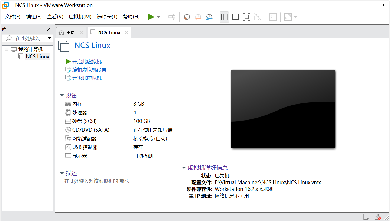Click the USB 控制器 device row
The width and height of the screenshot is (390, 221).
(119, 147)
